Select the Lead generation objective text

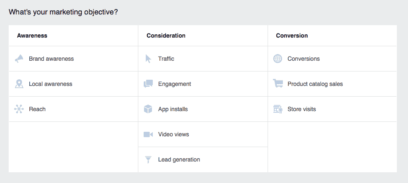pos(179,159)
